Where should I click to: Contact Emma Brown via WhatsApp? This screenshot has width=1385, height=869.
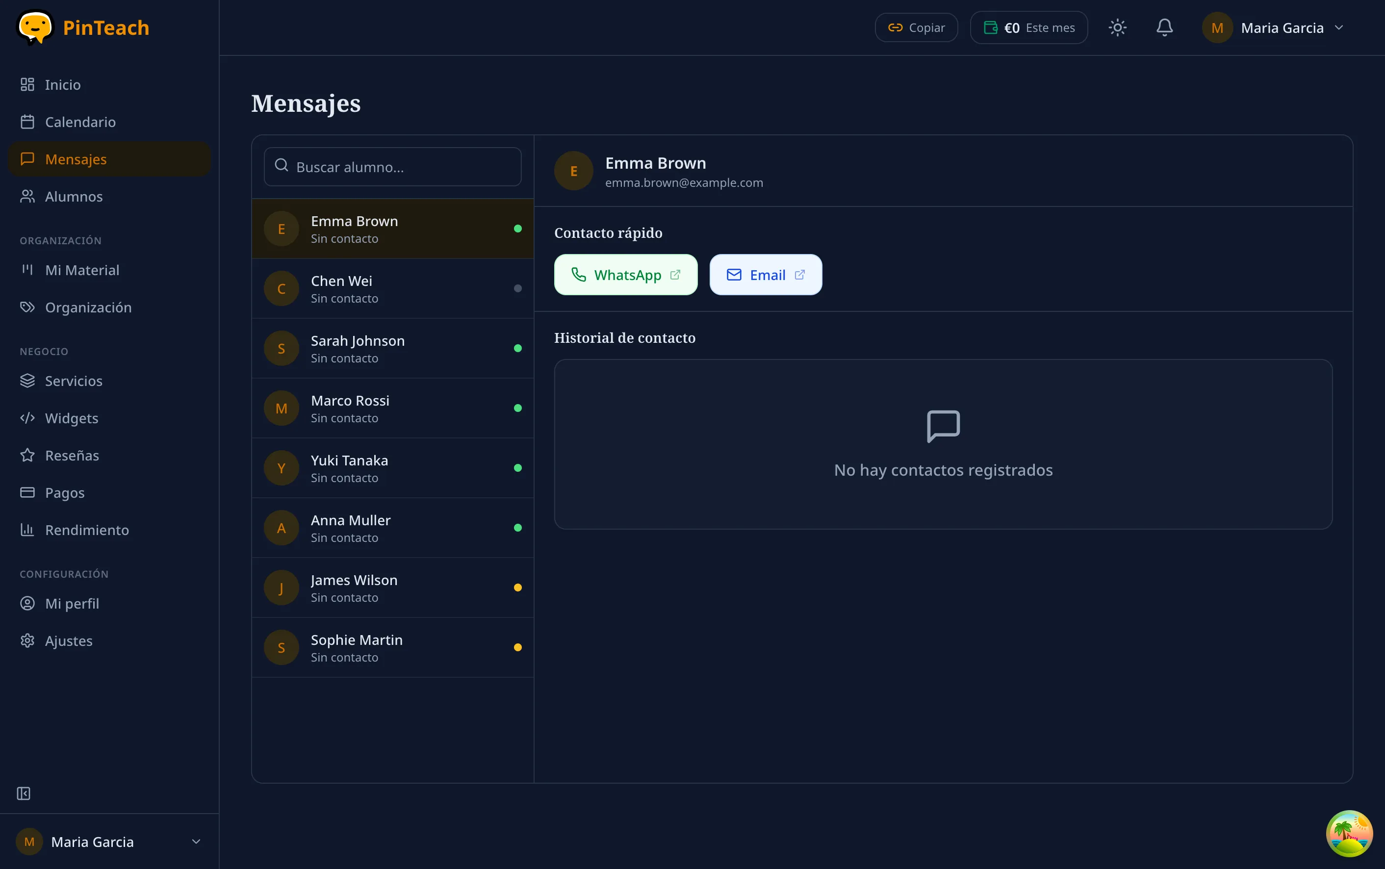coord(625,275)
